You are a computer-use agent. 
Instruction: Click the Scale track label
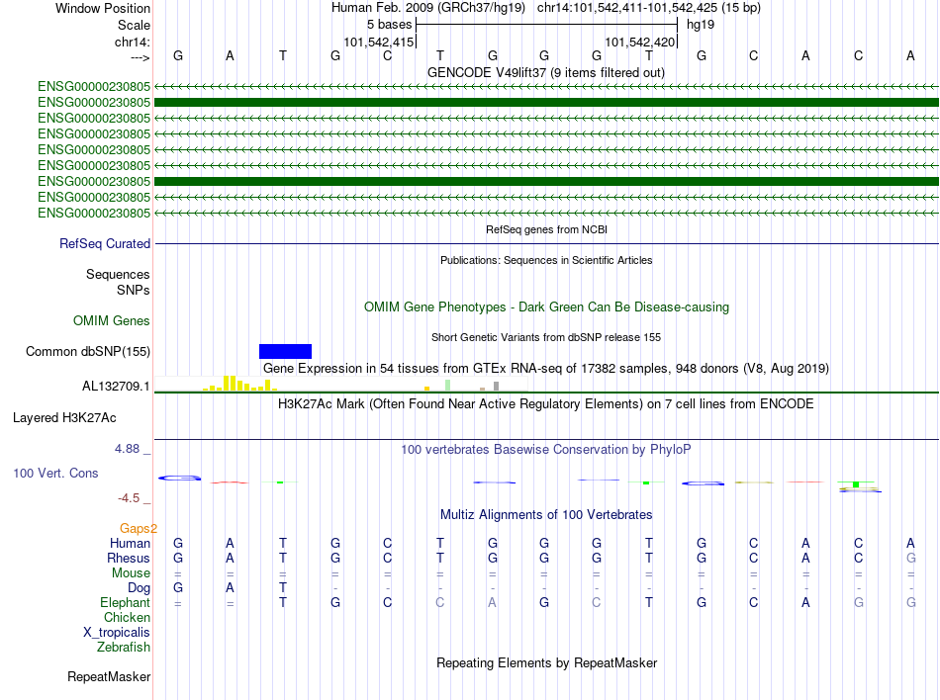(x=134, y=25)
